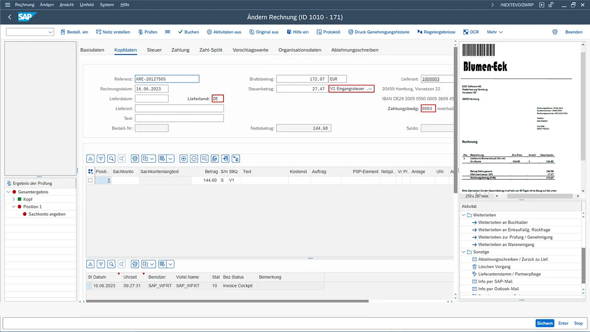
Task: Click the print icon in the item table toolbar
Action: click(x=135, y=159)
